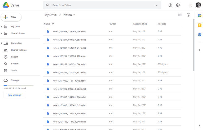Click file icon of Notes_170127_165152_58c.sdoc
Screen dimensions: 203x130
(48, 64)
